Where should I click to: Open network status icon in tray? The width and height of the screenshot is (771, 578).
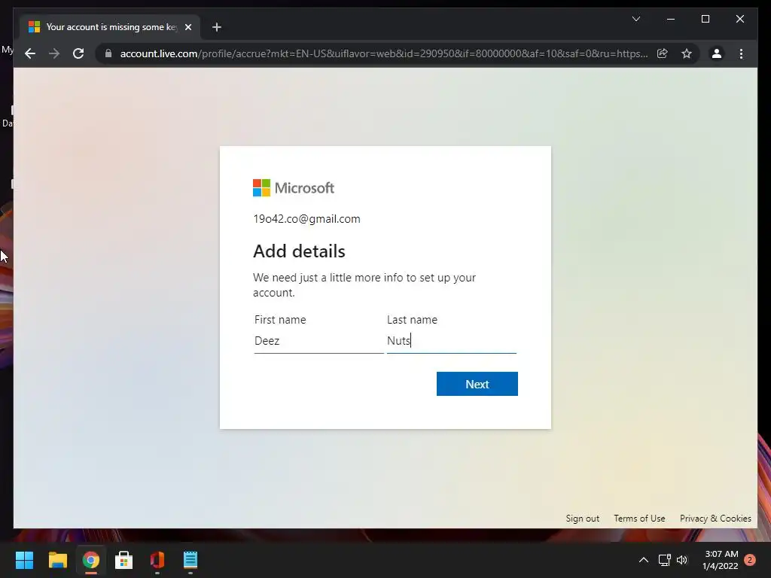pyautogui.click(x=664, y=560)
